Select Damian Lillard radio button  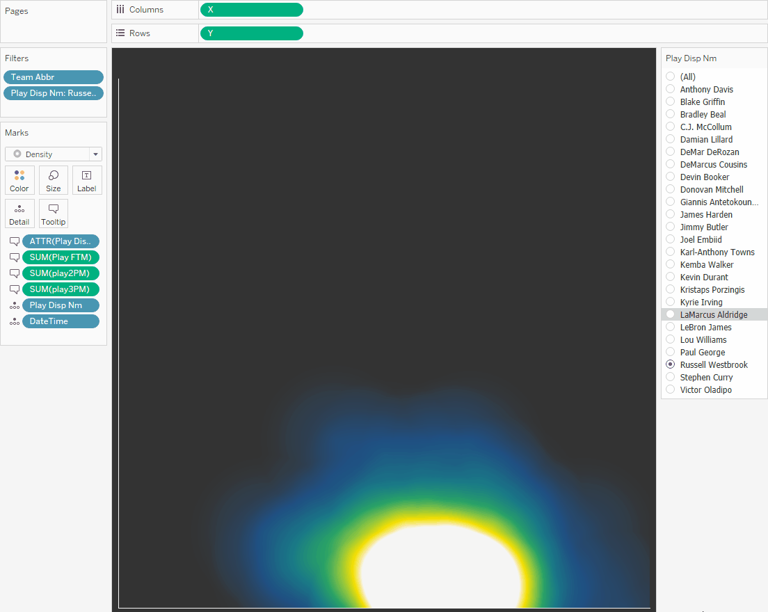coord(671,139)
